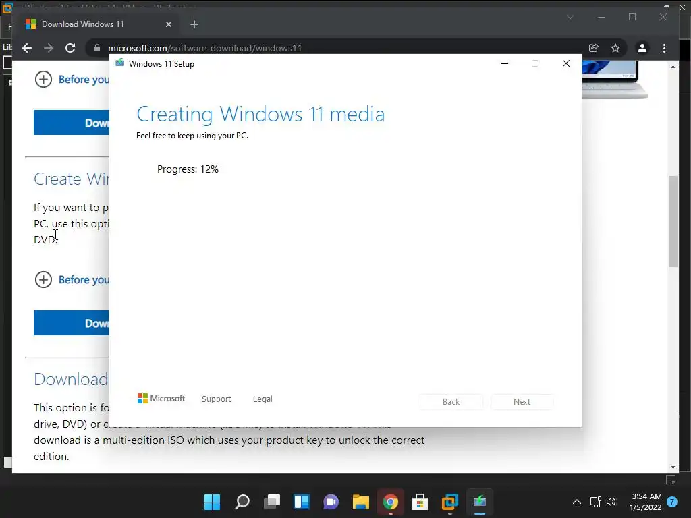Open File Explorer from taskbar
Image resolution: width=691 pixels, height=518 pixels.
[360, 502]
